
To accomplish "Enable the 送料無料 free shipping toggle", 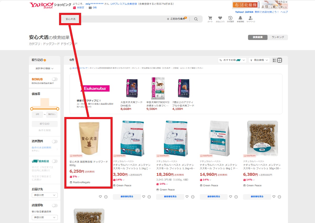I will click(x=55, y=141).
